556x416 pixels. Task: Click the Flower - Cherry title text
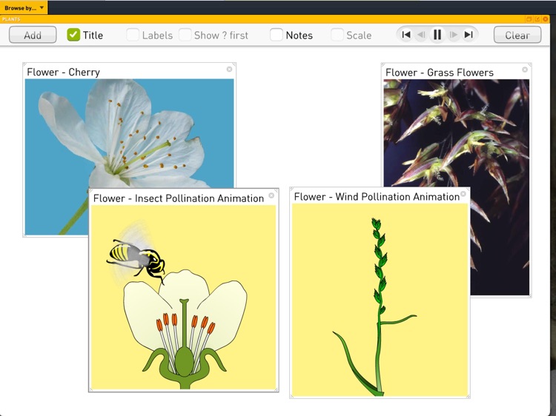pyautogui.click(x=64, y=72)
